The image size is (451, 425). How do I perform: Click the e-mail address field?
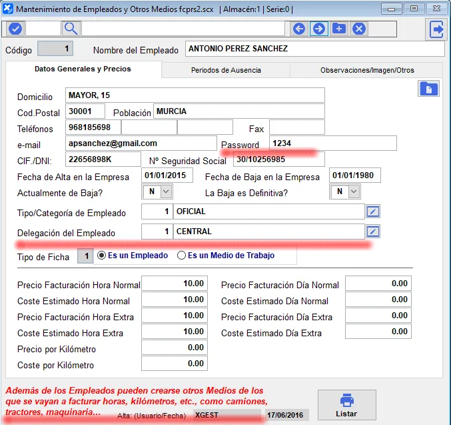coord(141,143)
